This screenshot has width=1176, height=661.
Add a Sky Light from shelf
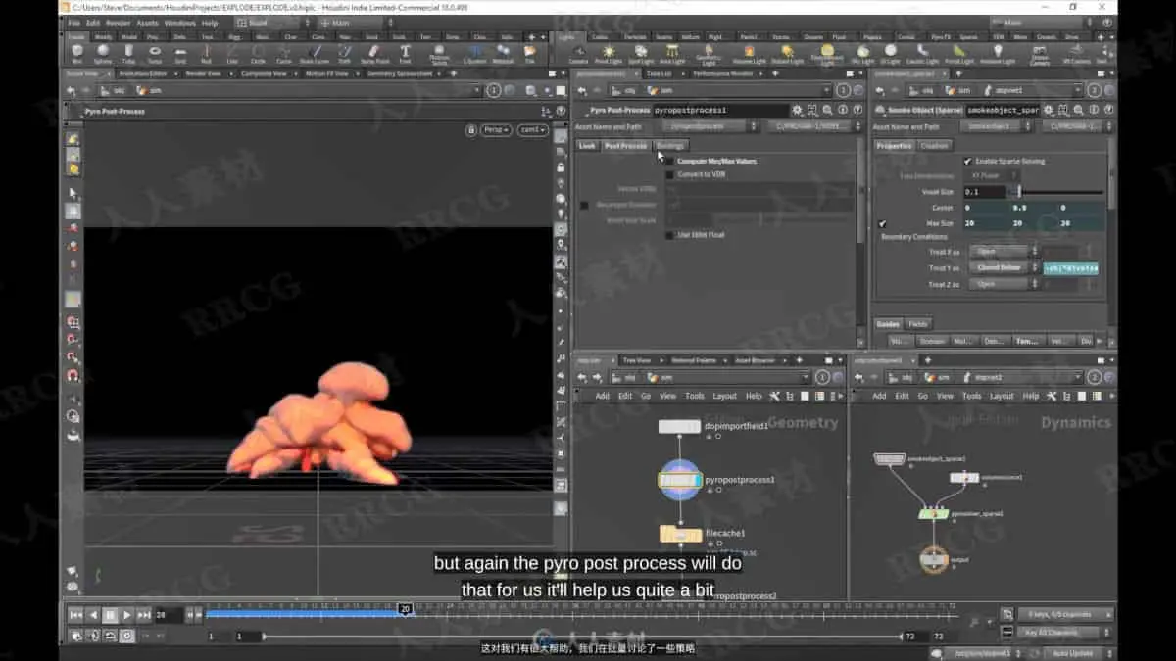coord(863,52)
